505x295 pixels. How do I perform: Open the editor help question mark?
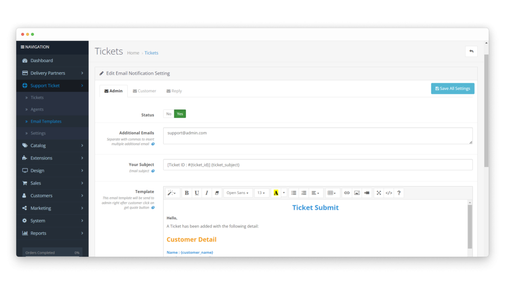point(399,193)
